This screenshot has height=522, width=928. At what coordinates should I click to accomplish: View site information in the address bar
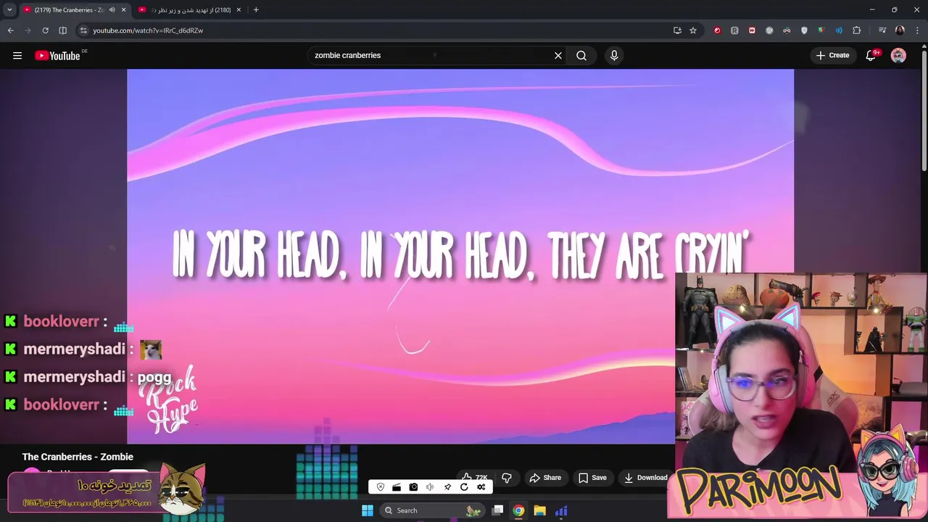pos(83,30)
